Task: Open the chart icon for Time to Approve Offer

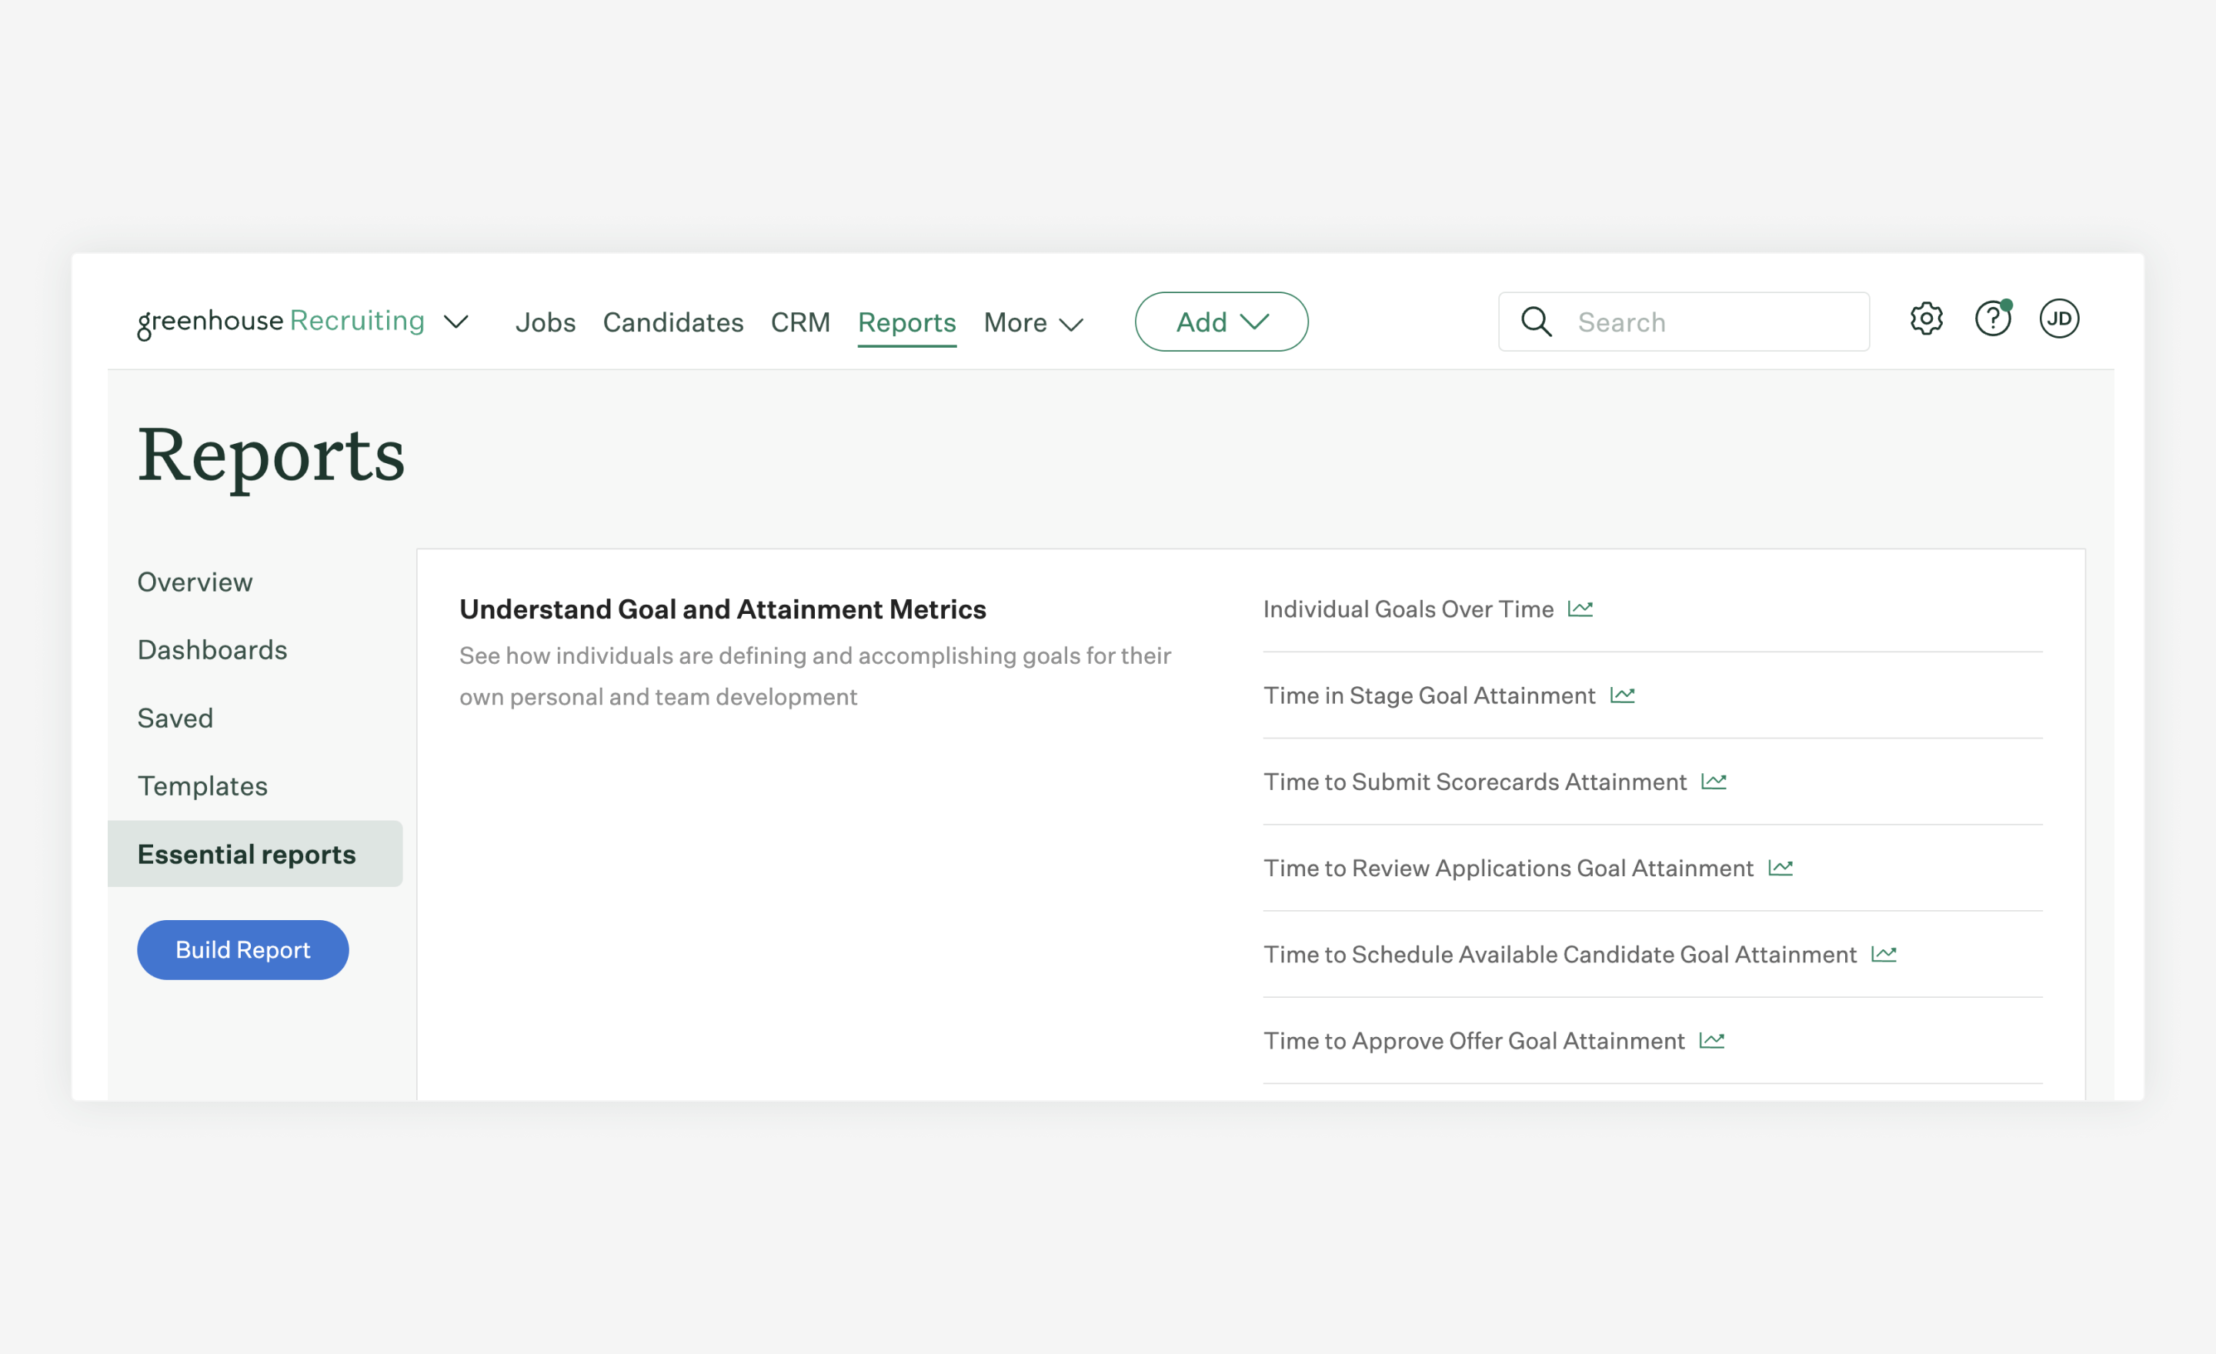Action: 1712,1040
